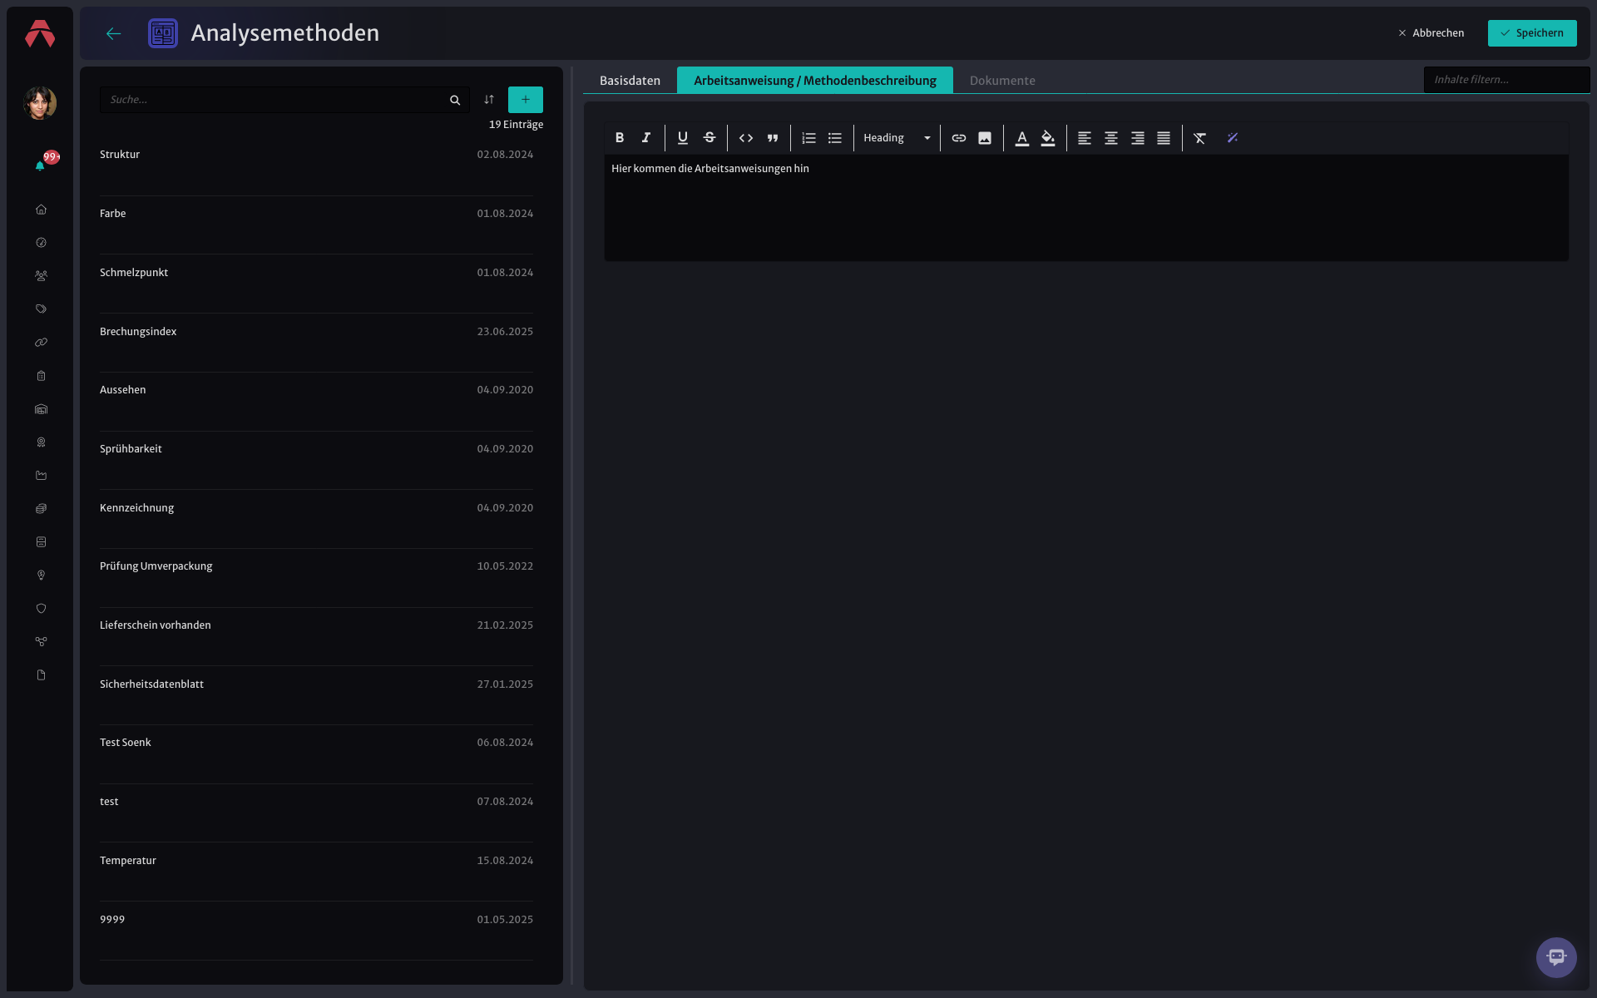The height and width of the screenshot is (998, 1597).
Task: Open the Brechungsindex entry
Action: (x=316, y=343)
